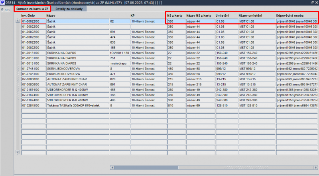Click the application icon in title bar
Image resolution: width=319 pixels, height=176 pixels.
(2, 3)
